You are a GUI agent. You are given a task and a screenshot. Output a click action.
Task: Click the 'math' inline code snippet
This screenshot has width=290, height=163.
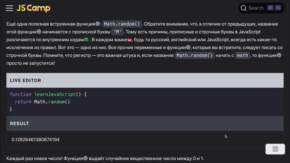coord(242,55)
